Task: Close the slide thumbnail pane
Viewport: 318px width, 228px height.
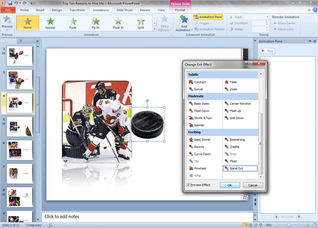Action: tap(37, 41)
